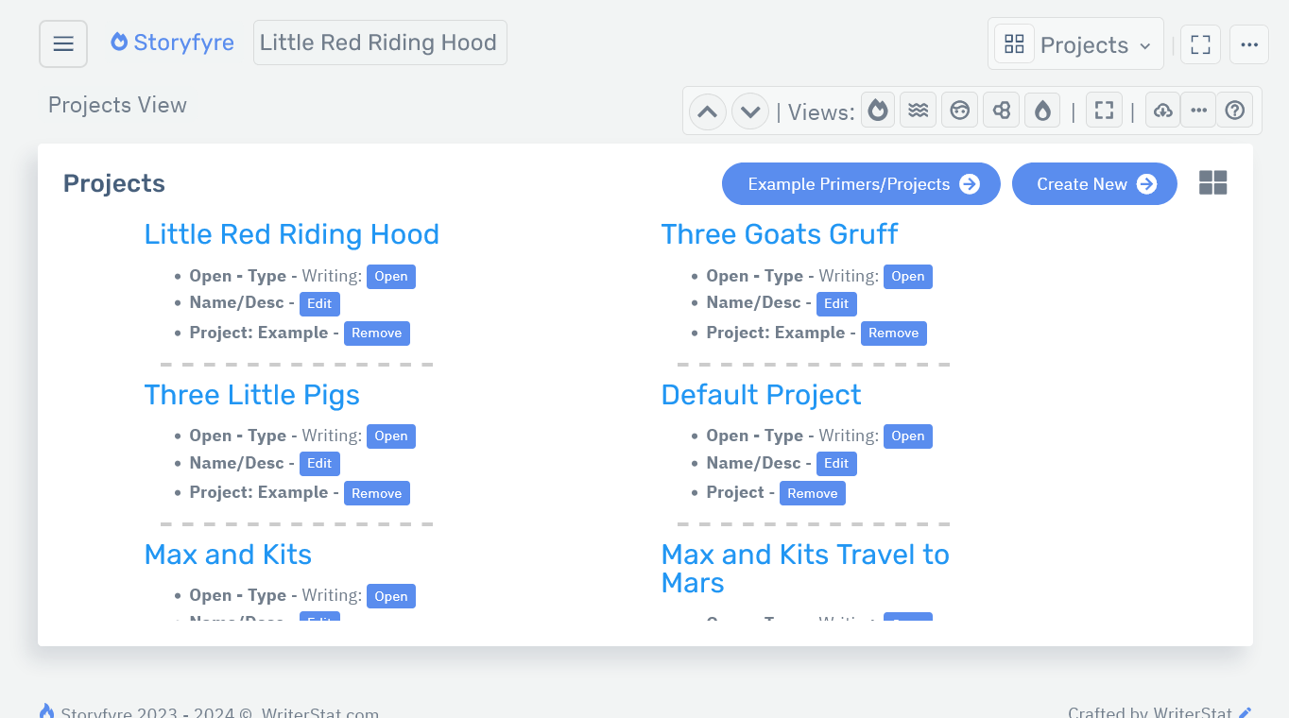
Task: Click the molecule/node view icon
Action: (1001, 110)
